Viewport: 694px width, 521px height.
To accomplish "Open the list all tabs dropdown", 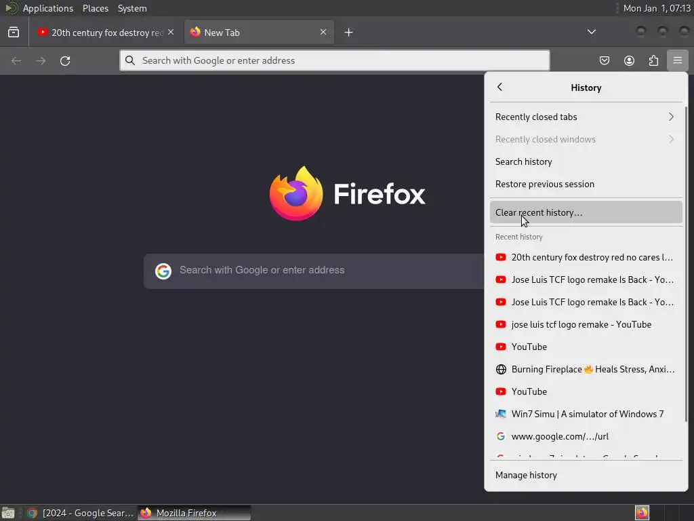I will point(591,32).
